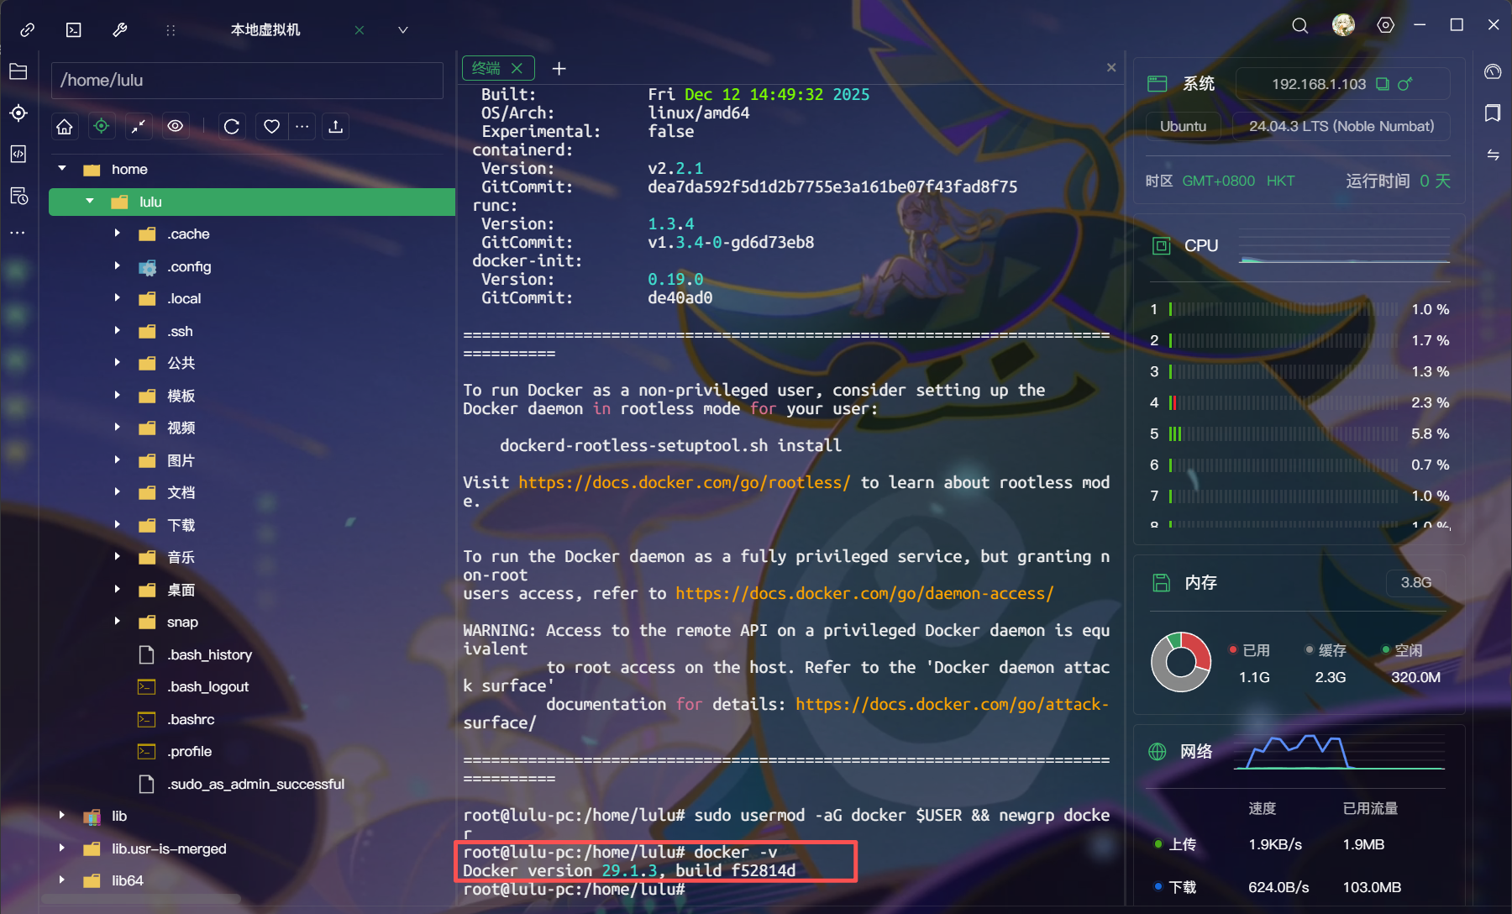Viewport: 1512px width, 914px height.
Task: Click the refresh icon in file toolbar
Action: point(232,127)
